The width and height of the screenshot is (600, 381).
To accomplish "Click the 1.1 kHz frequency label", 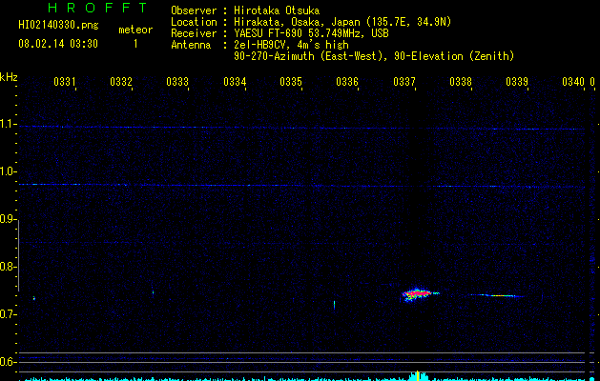I will (8, 124).
